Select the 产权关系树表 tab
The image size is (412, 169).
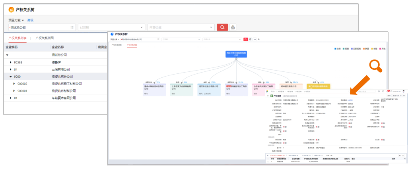pos(17,38)
